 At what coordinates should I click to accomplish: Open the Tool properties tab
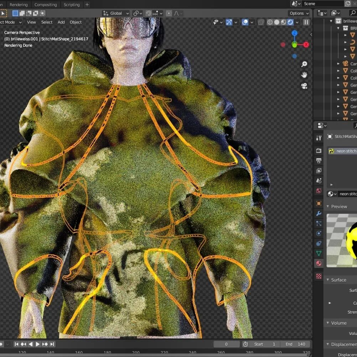[319, 138]
